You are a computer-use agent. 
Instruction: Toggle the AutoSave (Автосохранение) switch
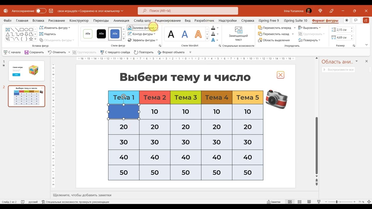pos(41,11)
